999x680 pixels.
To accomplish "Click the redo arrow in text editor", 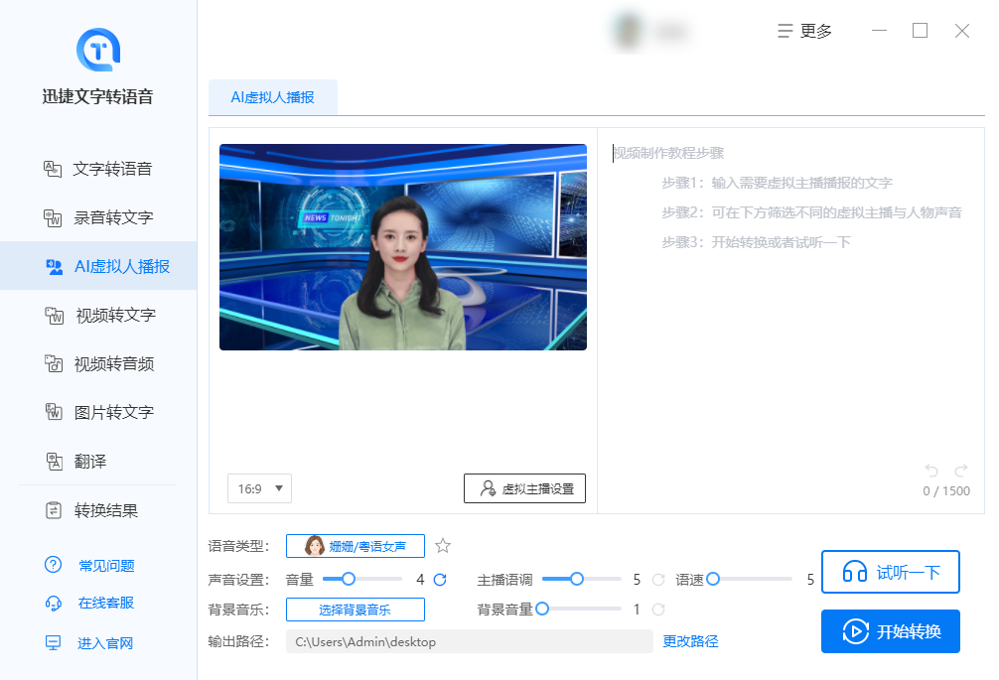I will (961, 471).
